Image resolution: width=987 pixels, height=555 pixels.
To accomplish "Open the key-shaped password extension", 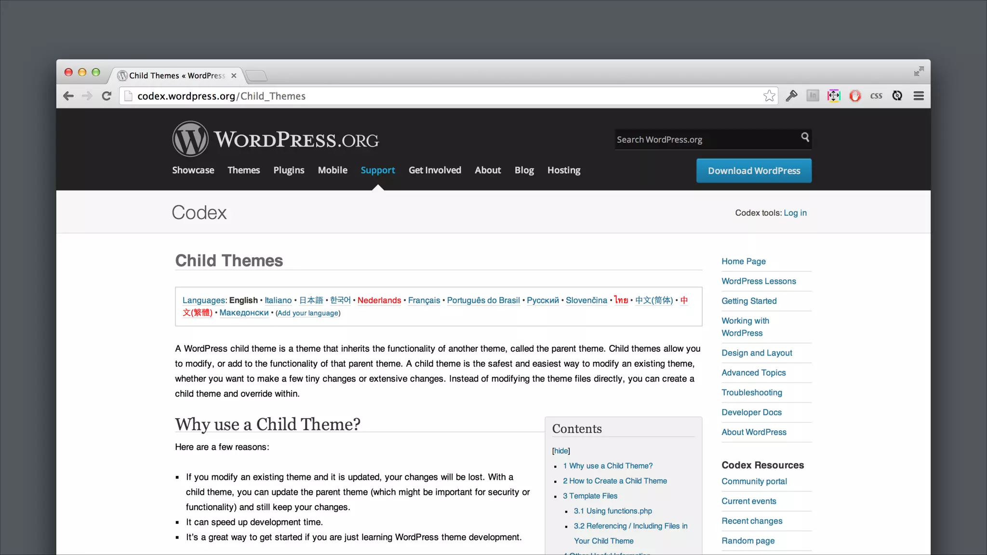I will coord(791,96).
